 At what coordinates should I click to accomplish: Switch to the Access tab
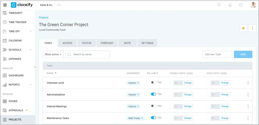[67, 43]
